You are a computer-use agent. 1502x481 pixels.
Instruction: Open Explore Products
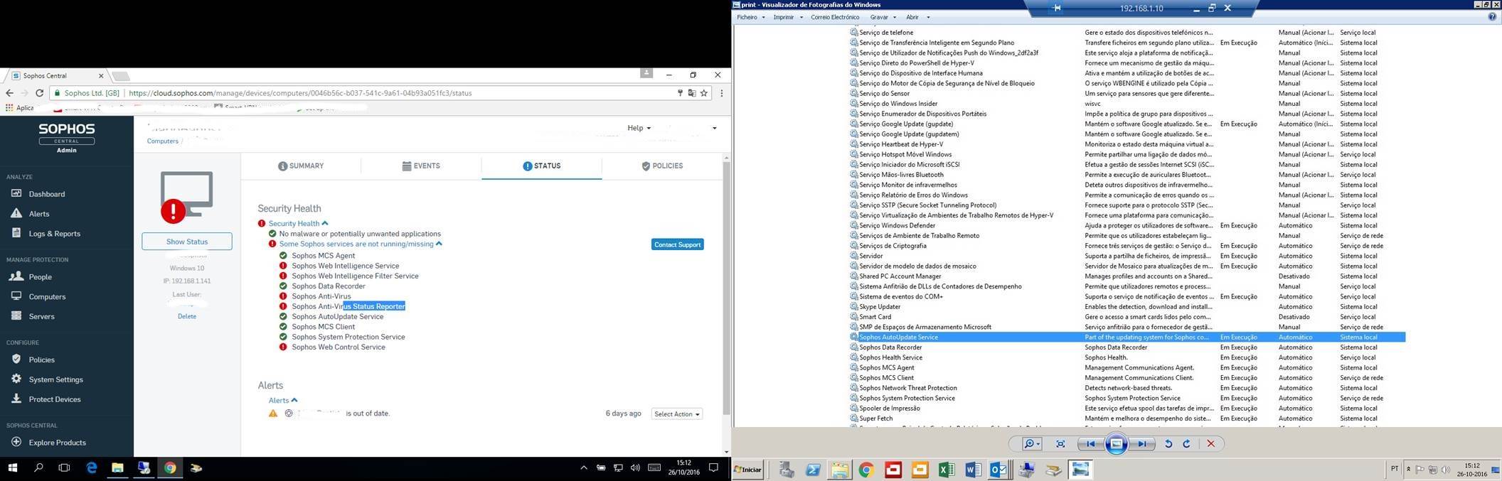coord(57,443)
